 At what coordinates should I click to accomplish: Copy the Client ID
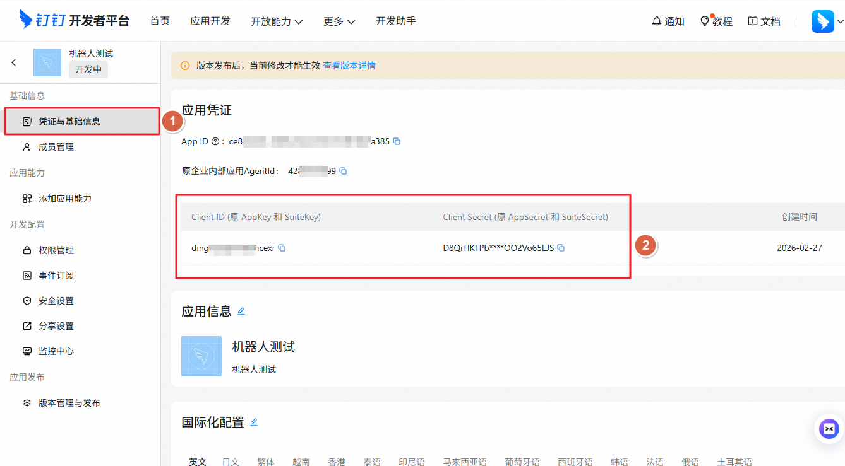pos(282,248)
